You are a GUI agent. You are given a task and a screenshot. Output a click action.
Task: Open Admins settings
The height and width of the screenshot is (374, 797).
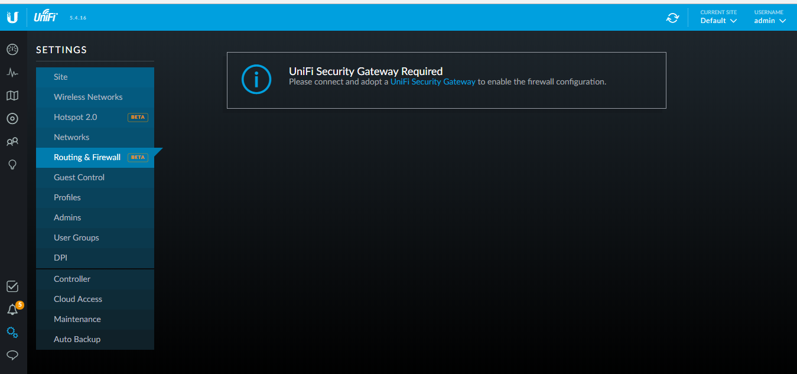click(x=95, y=217)
